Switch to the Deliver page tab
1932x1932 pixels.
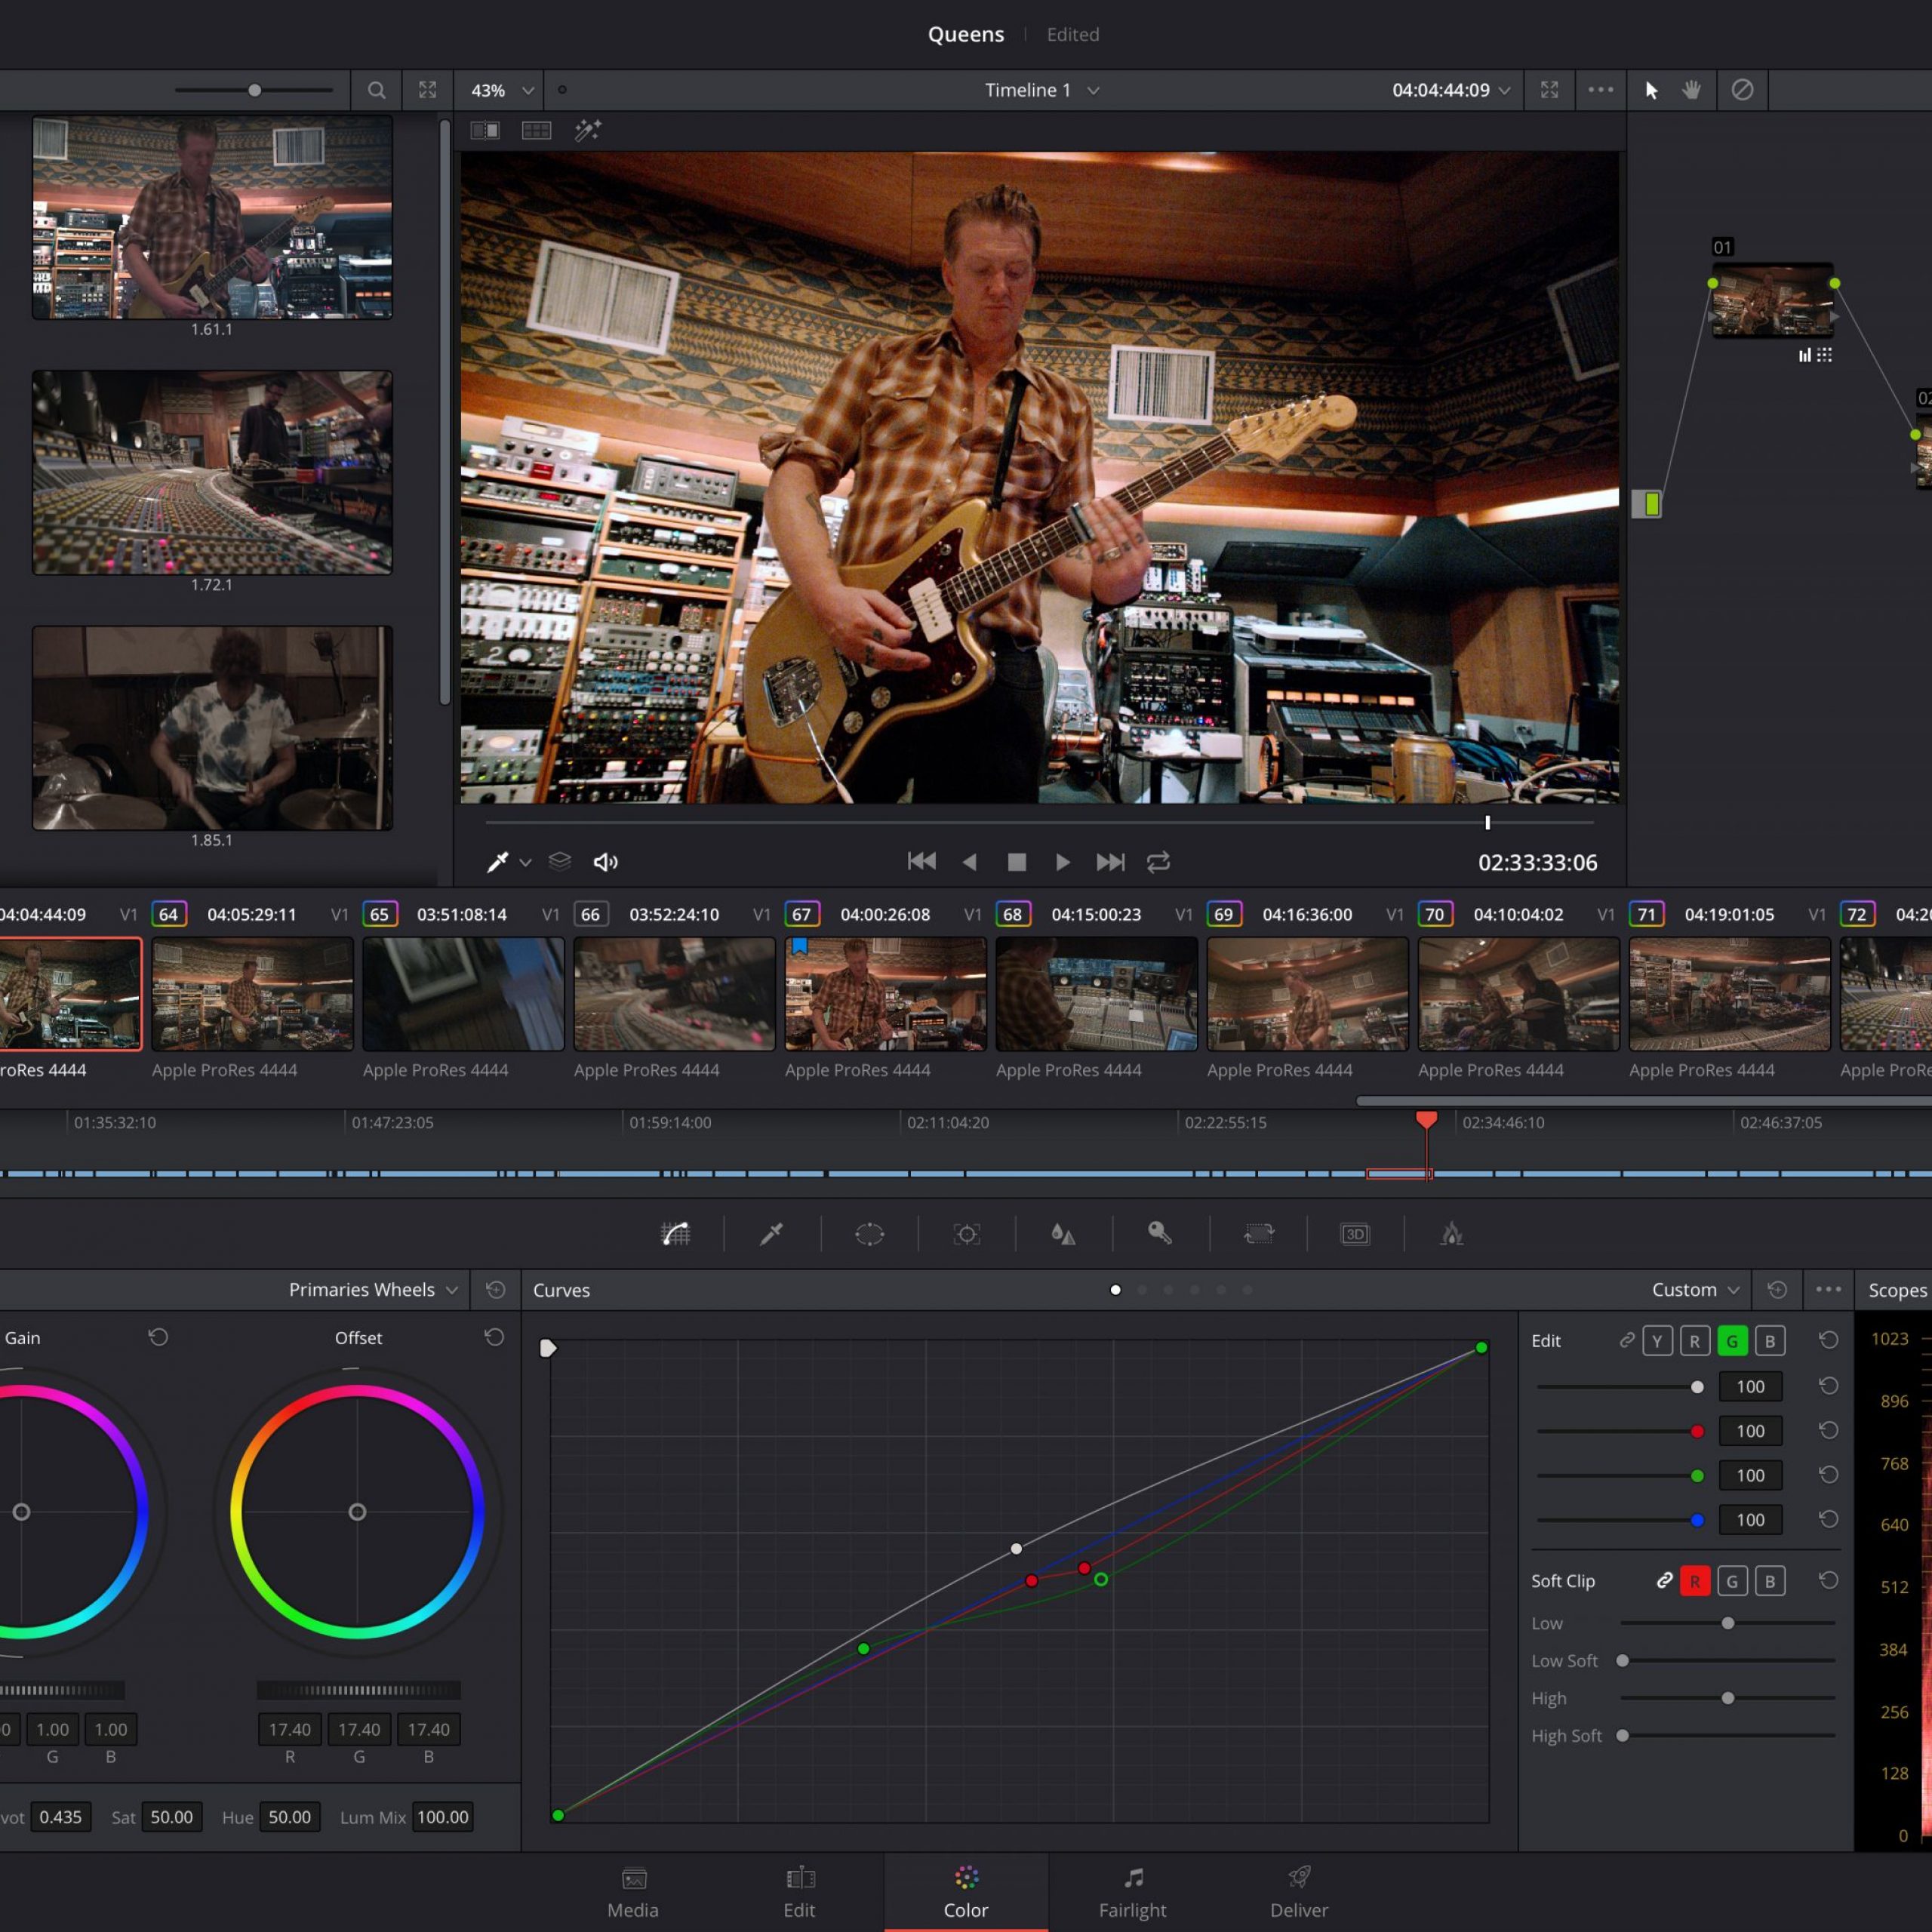[1299, 1892]
